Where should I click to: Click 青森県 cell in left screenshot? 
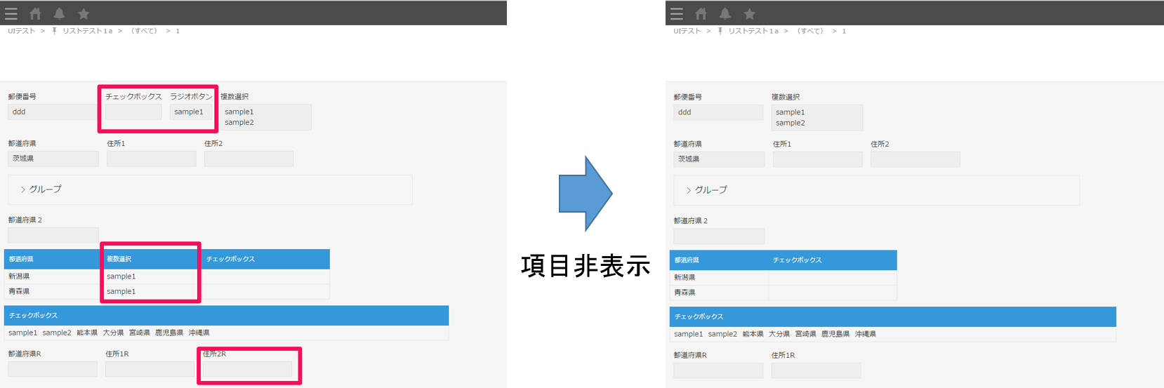click(x=53, y=291)
